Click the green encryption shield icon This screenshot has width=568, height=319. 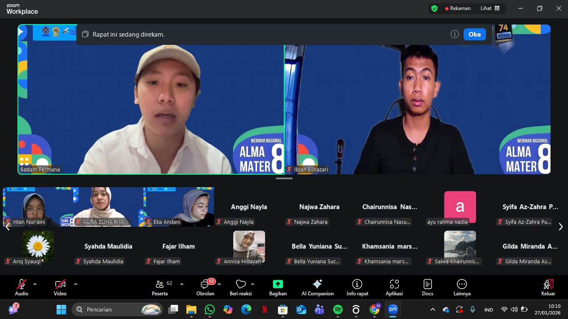(434, 8)
